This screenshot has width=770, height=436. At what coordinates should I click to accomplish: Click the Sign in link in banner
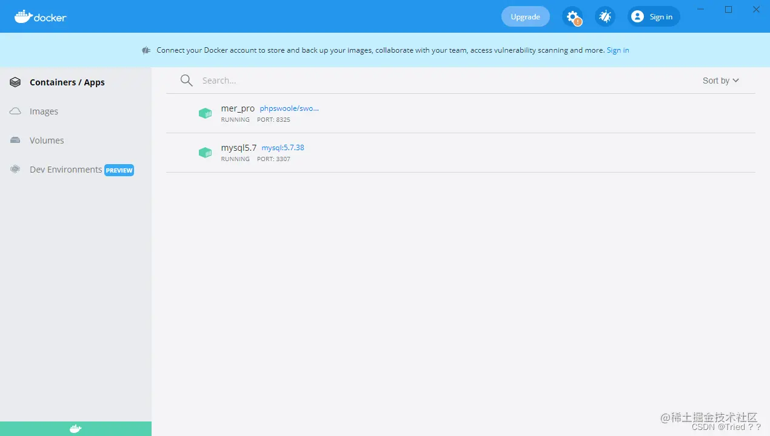[618, 50]
